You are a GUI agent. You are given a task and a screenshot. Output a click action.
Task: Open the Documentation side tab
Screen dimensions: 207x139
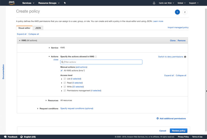coord(3,72)
